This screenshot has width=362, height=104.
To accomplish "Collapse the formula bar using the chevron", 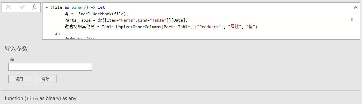I will pyautogui.click(x=356, y=7).
